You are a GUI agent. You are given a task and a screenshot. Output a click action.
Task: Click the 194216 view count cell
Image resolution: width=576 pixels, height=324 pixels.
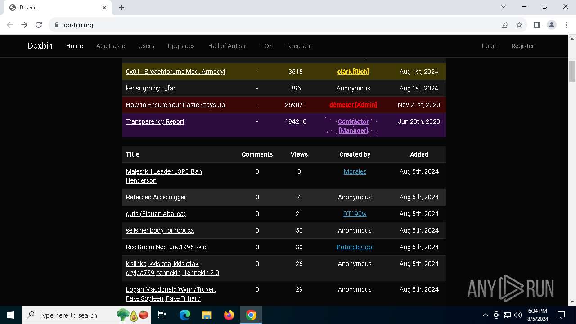296,121
